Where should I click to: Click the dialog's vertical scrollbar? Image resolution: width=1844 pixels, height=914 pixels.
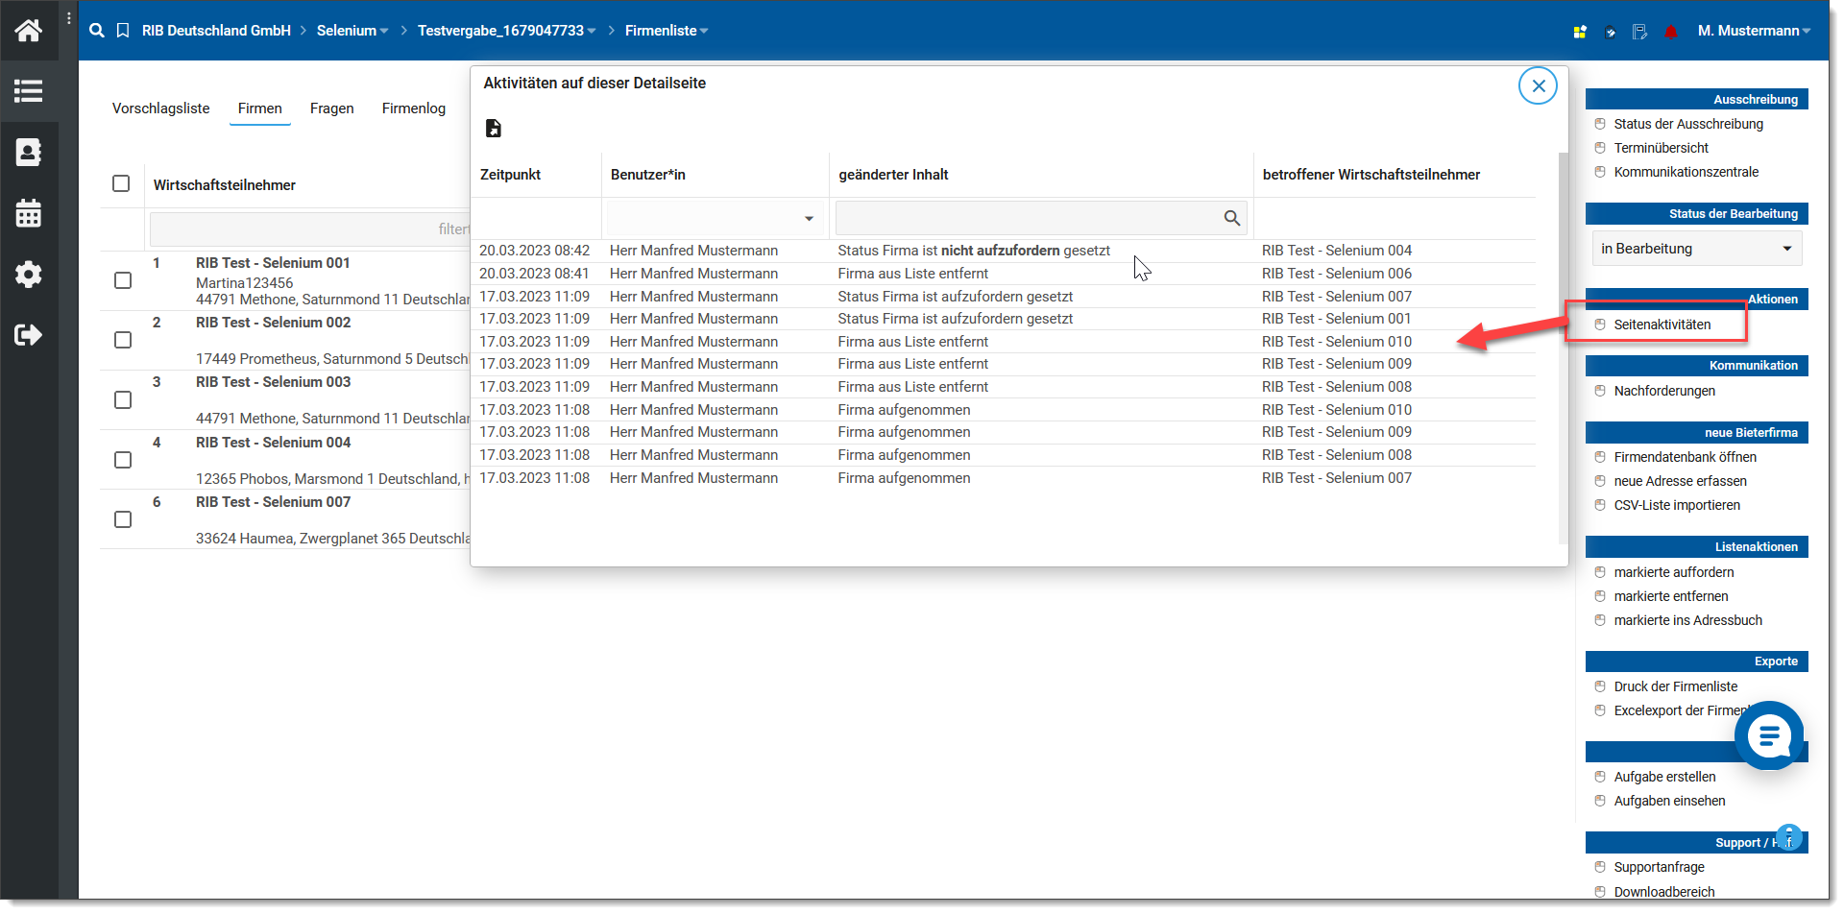1563,348
